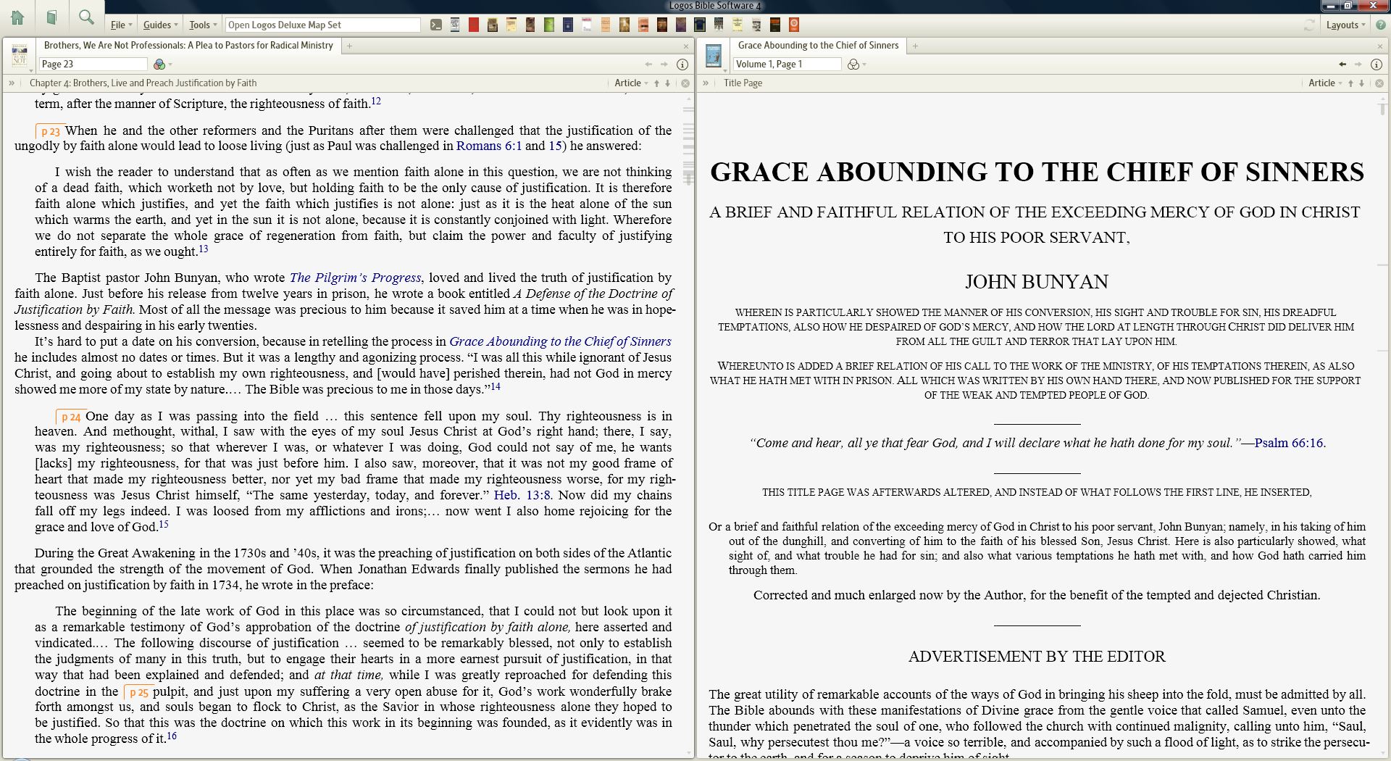Close the locator bar in Grace Abounding panel

[x=1379, y=83]
